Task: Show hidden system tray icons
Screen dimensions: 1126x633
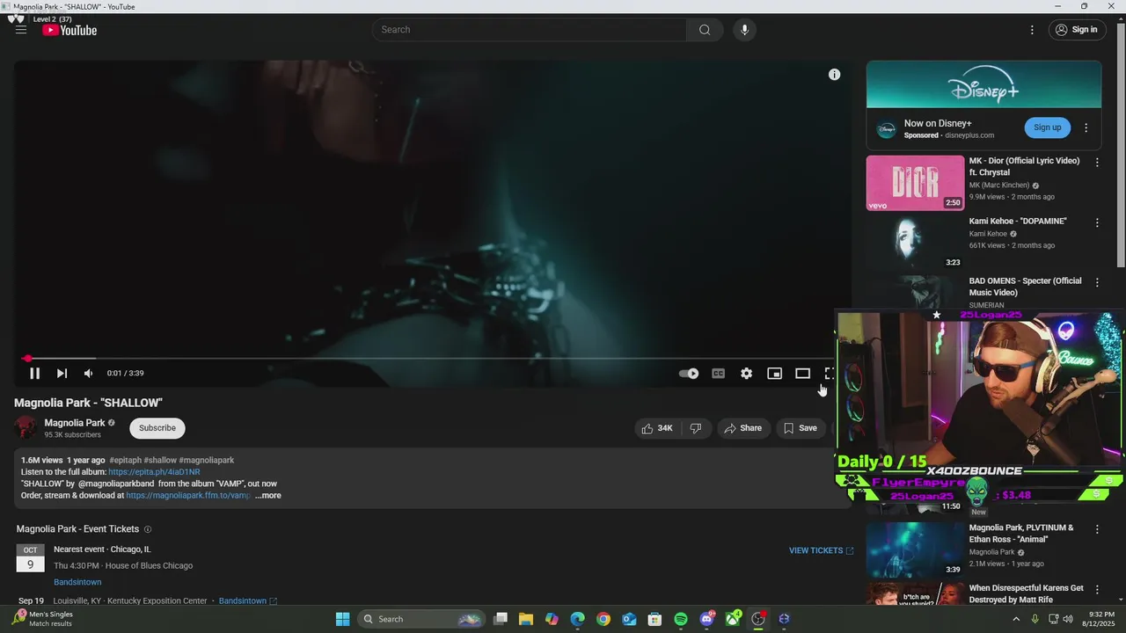Action: (1016, 619)
